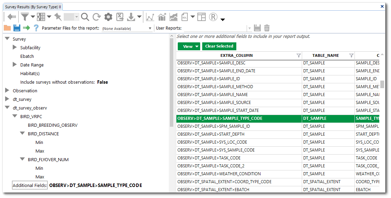This screenshot has height=198, width=391.
Task: Click the filter funnel icon in toolbar
Action: pos(25,17)
